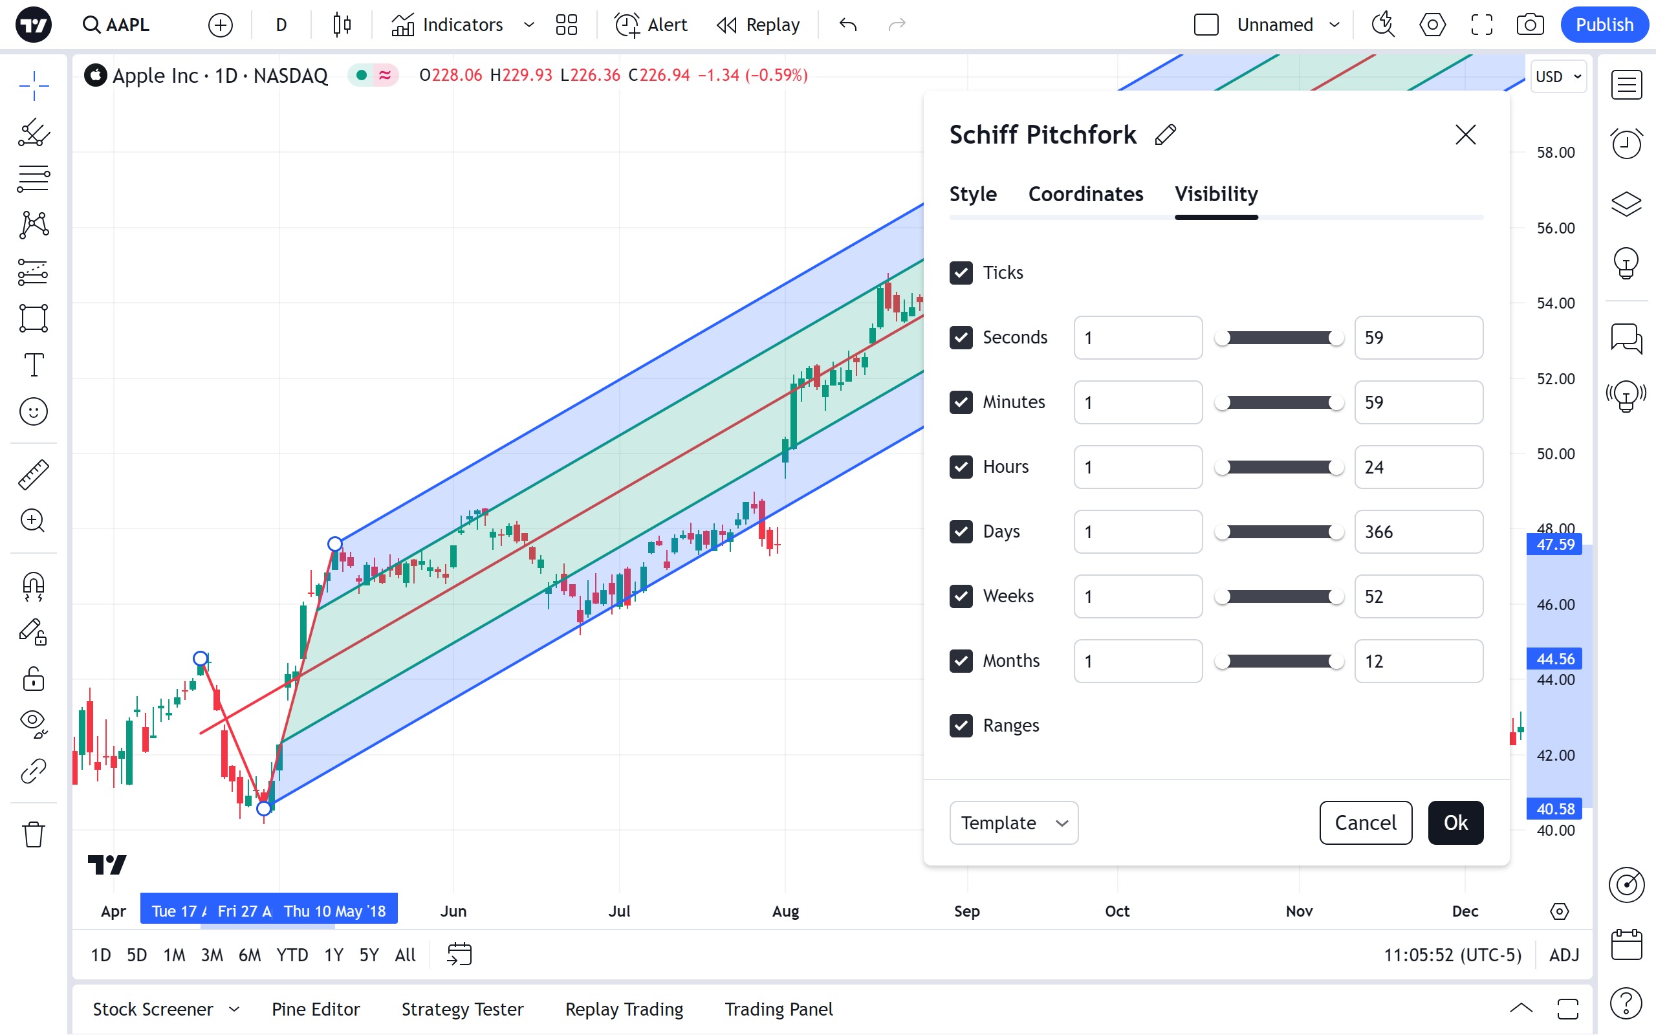Disable the Ranges checkbox
Image resolution: width=1656 pixels, height=1035 pixels.
coord(961,726)
